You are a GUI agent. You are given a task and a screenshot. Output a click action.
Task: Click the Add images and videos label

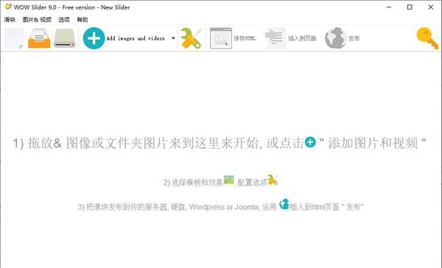136,38
